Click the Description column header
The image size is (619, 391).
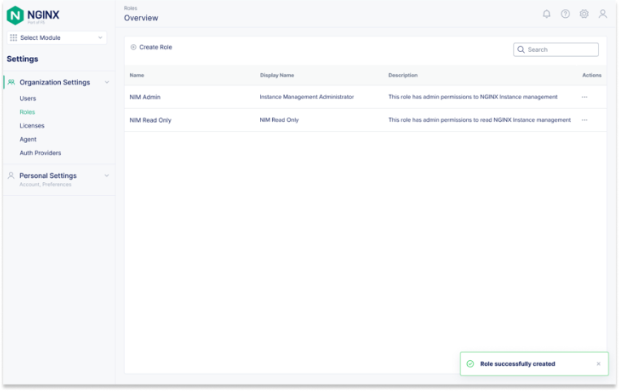pyautogui.click(x=403, y=75)
